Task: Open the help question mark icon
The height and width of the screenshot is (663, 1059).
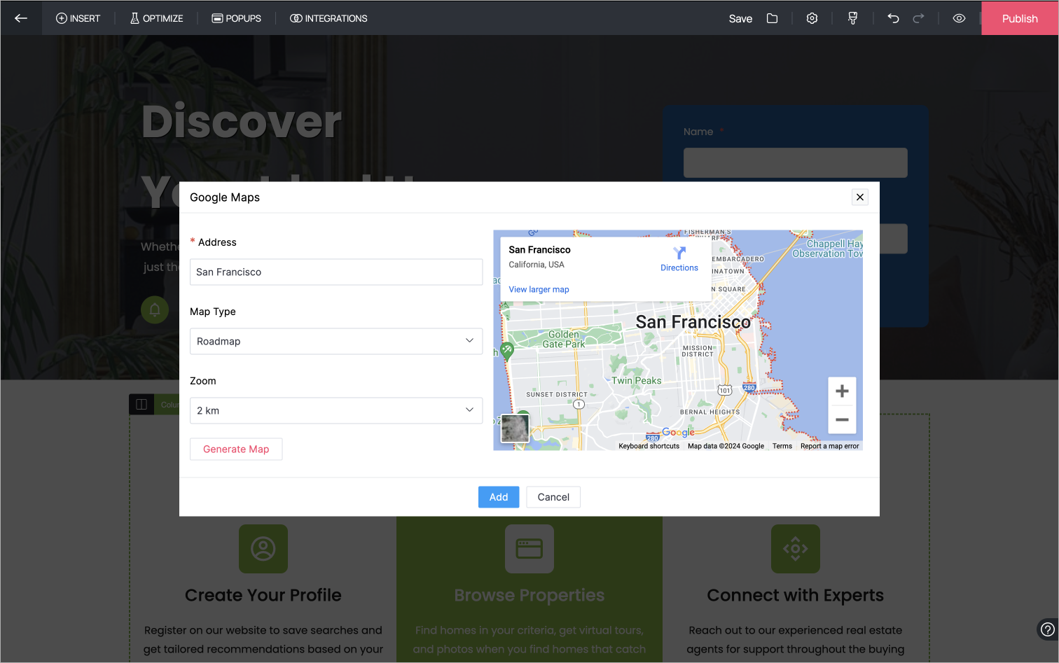Action: (1047, 629)
